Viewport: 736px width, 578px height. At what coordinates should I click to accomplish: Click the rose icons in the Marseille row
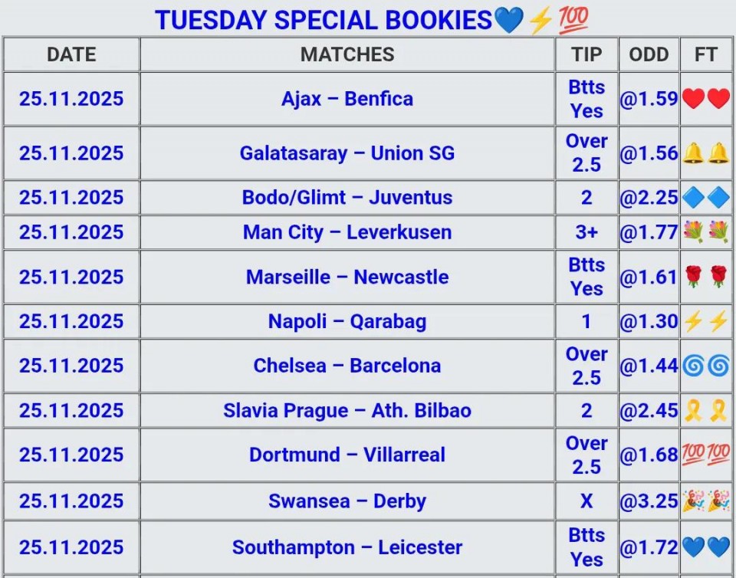tap(706, 277)
